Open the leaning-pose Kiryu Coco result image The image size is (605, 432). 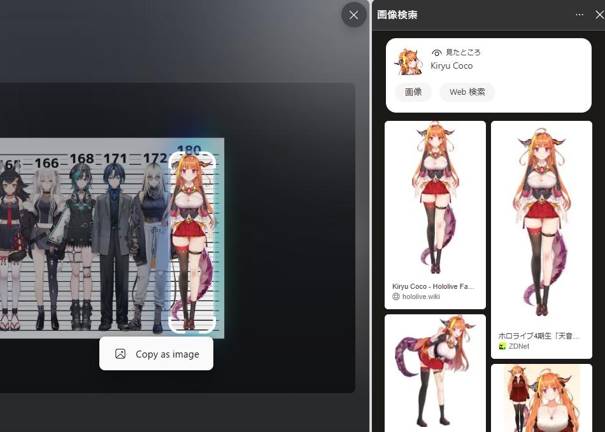click(x=435, y=372)
